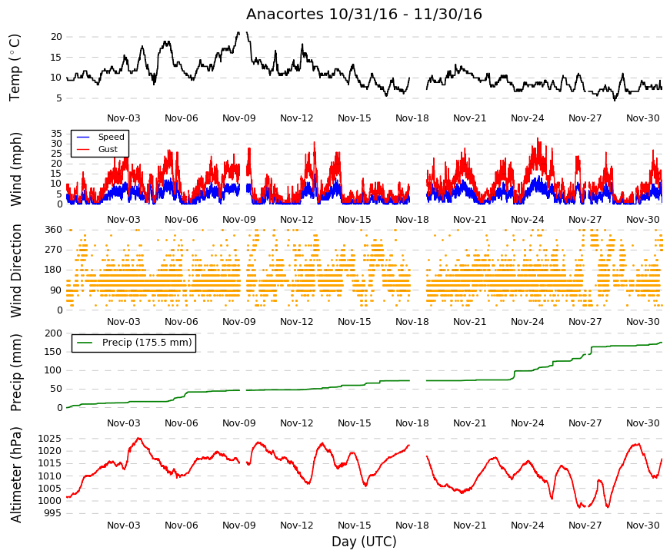Click the Precip (mm) axis label
Image resolution: width=670 pixels, height=557 pixels.
pyautogui.click(x=15, y=372)
